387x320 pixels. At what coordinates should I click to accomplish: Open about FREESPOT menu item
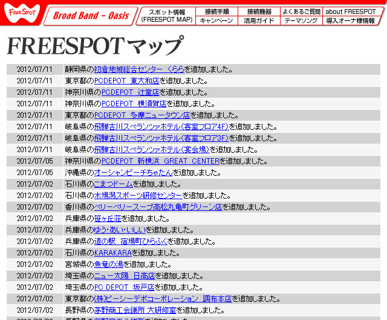click(x=351, y=11)
